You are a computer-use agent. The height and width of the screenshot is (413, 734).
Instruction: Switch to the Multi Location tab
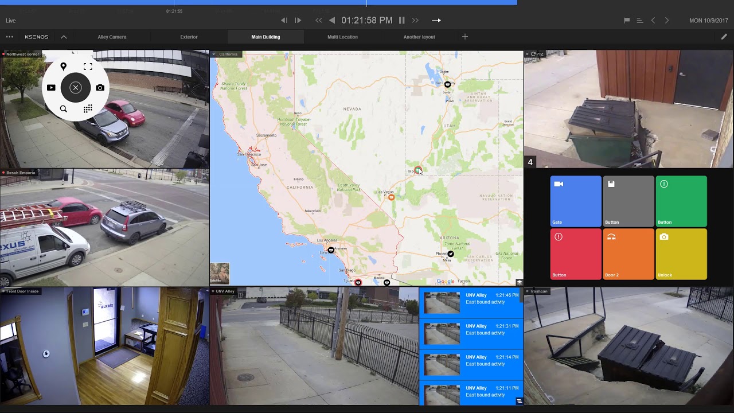click(x=342, y=37)
